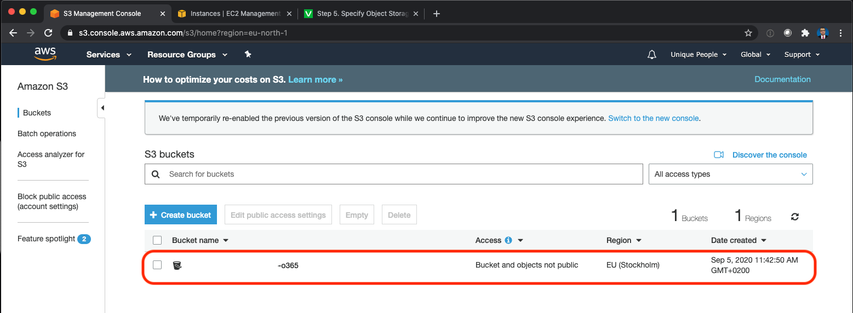The height and width of the screenshot is (313, 853).
Task: Click 'Bucket and objects not public' cell
Action: pyautogui.click(x=526, y=265)
